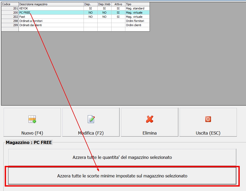246x191 pixels.
Task: Click the Attivo column header
Action: (x=118, y=4)
